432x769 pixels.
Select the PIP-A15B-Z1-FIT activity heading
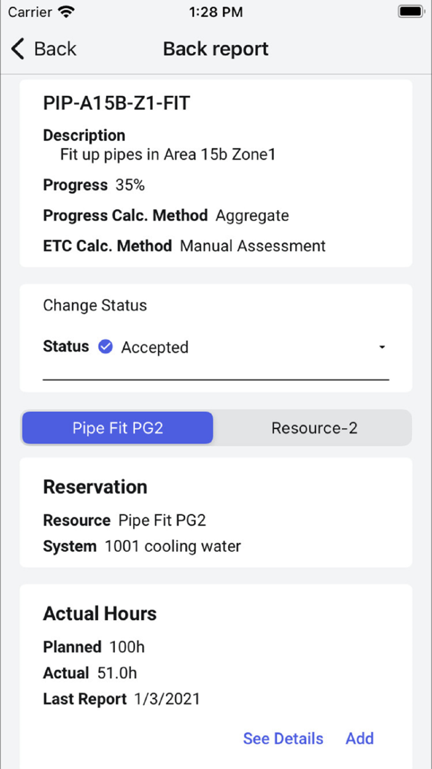116,103
